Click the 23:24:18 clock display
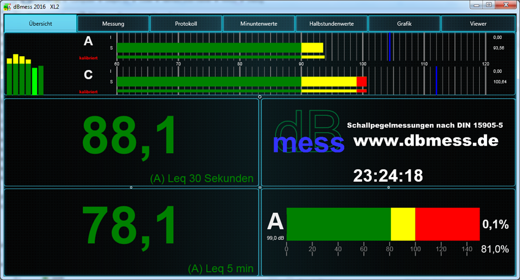The width and height of the screenshot is (520, 280). (388, 176)
